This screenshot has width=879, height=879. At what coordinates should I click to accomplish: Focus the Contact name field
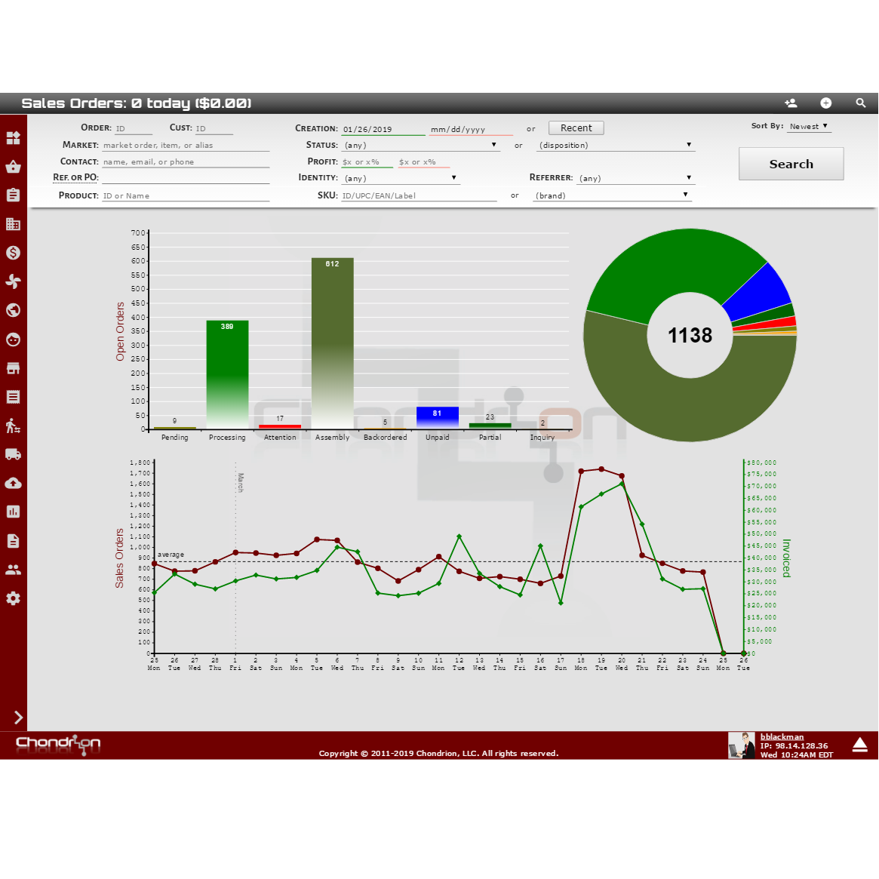pyautogui.click(x=186, y=162)
